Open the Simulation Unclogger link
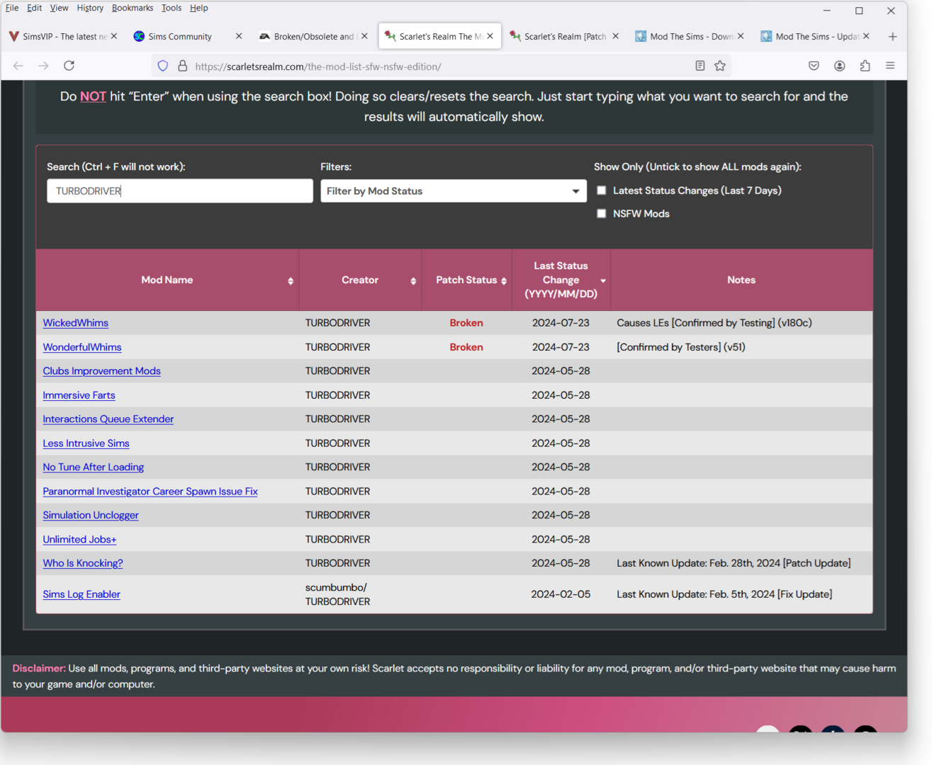The height and width of the screenshot is (765, 932). pos(91,516)
